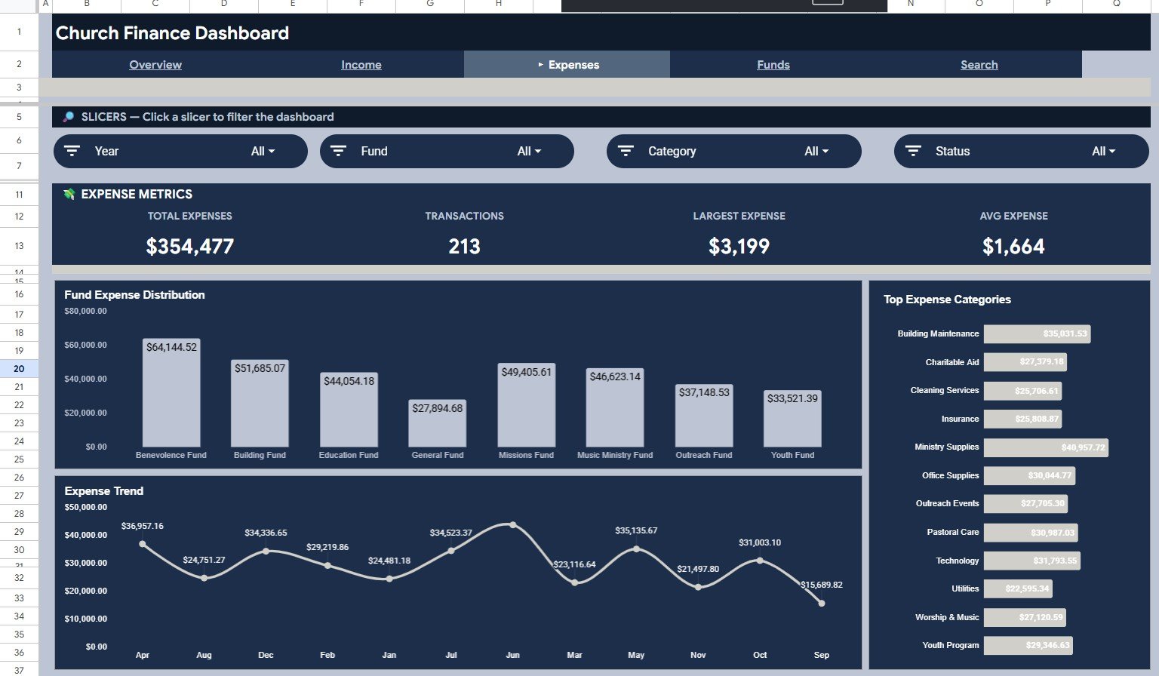Image resolution: width=1159 pixels, height=676 pixels.
Task: Click the Sep trend point $15,689.82
Action: 822,603
